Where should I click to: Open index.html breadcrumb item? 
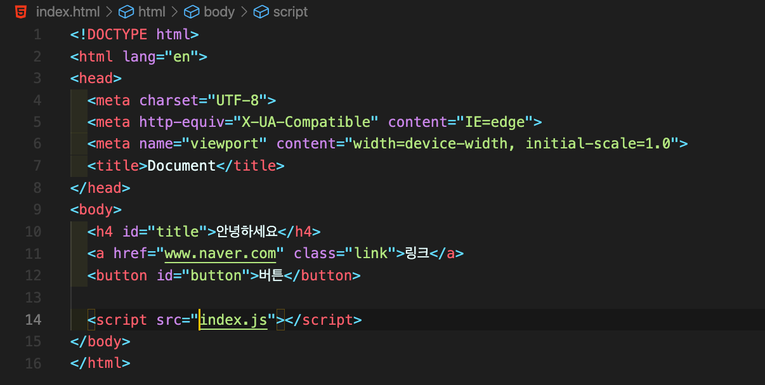[x=69, y=11]
